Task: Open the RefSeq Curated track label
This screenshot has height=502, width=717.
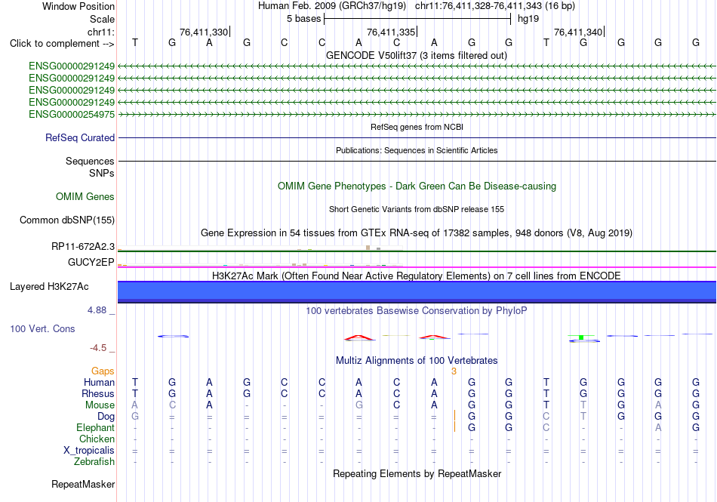Action: point(80,137)
